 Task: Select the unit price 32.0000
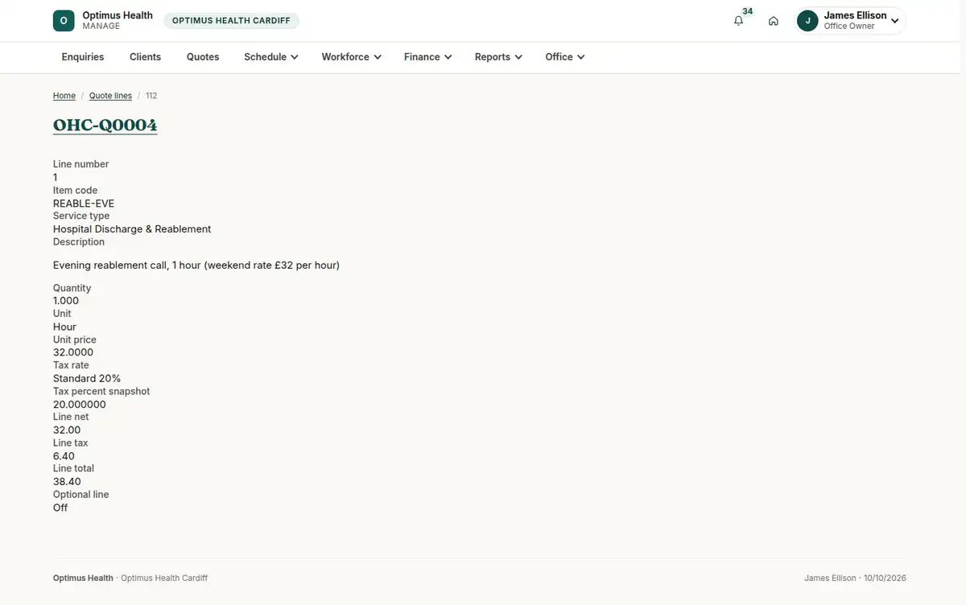73,352
